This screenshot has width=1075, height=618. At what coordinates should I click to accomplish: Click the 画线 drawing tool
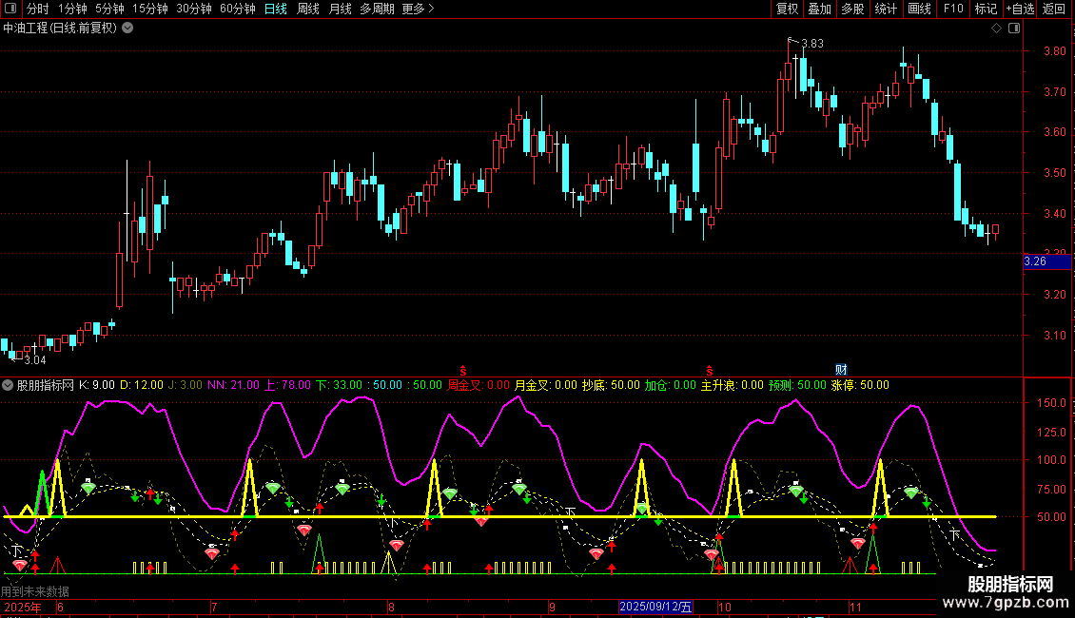click(x=919, y=10)
